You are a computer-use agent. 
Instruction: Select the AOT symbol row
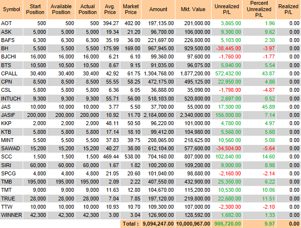[x=7, y=23]
